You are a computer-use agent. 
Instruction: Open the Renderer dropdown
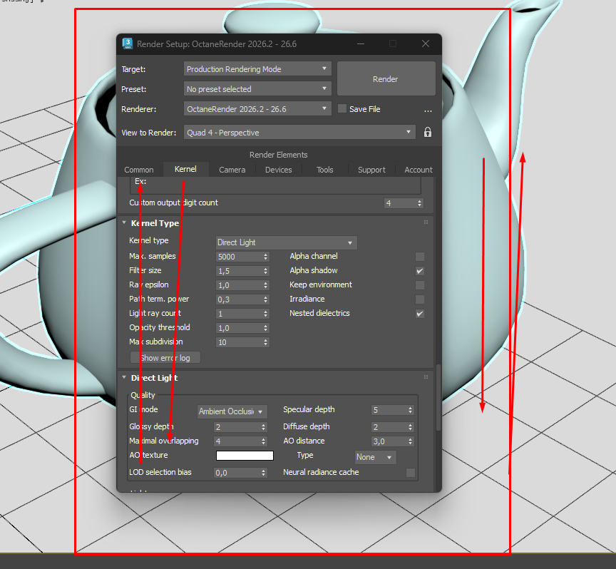(257, 109)
